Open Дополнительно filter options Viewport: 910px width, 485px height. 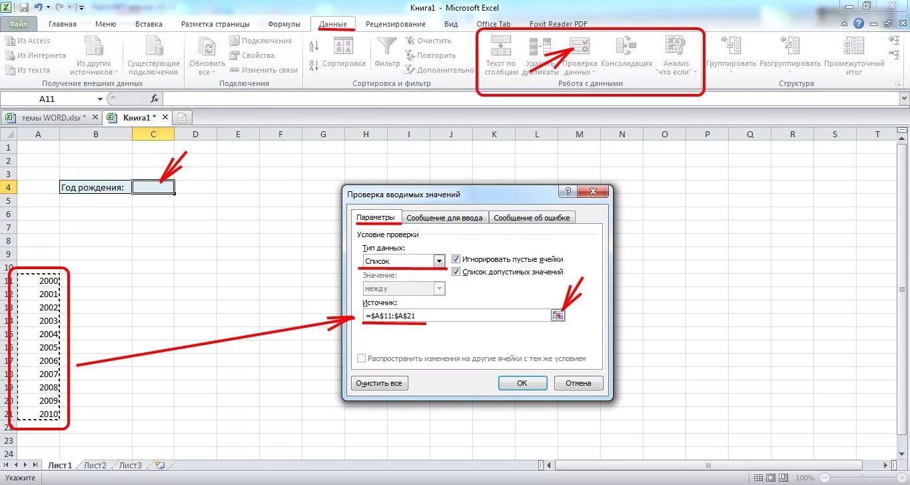pyautogui.click(x=439, y=70)
